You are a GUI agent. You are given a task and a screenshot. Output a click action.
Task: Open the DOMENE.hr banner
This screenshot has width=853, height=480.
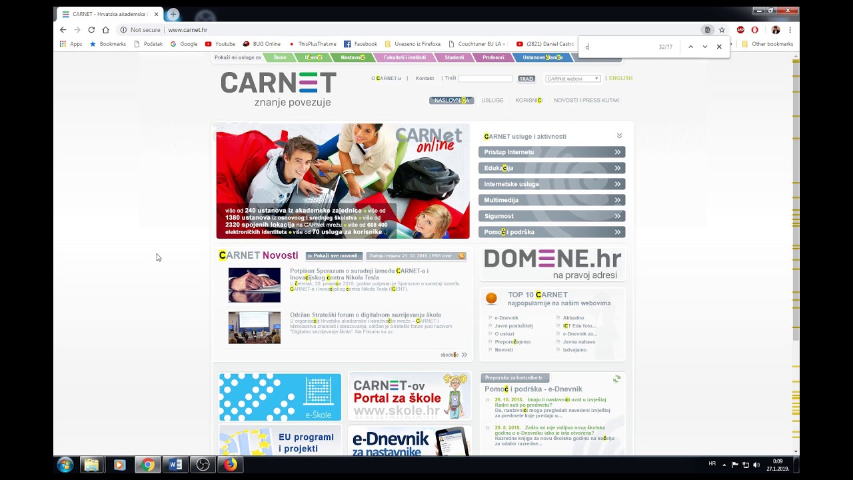[x=552, y=265]
